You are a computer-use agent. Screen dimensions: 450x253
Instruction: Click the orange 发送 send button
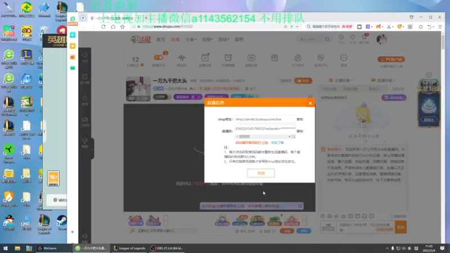click(x=400, y=227)
